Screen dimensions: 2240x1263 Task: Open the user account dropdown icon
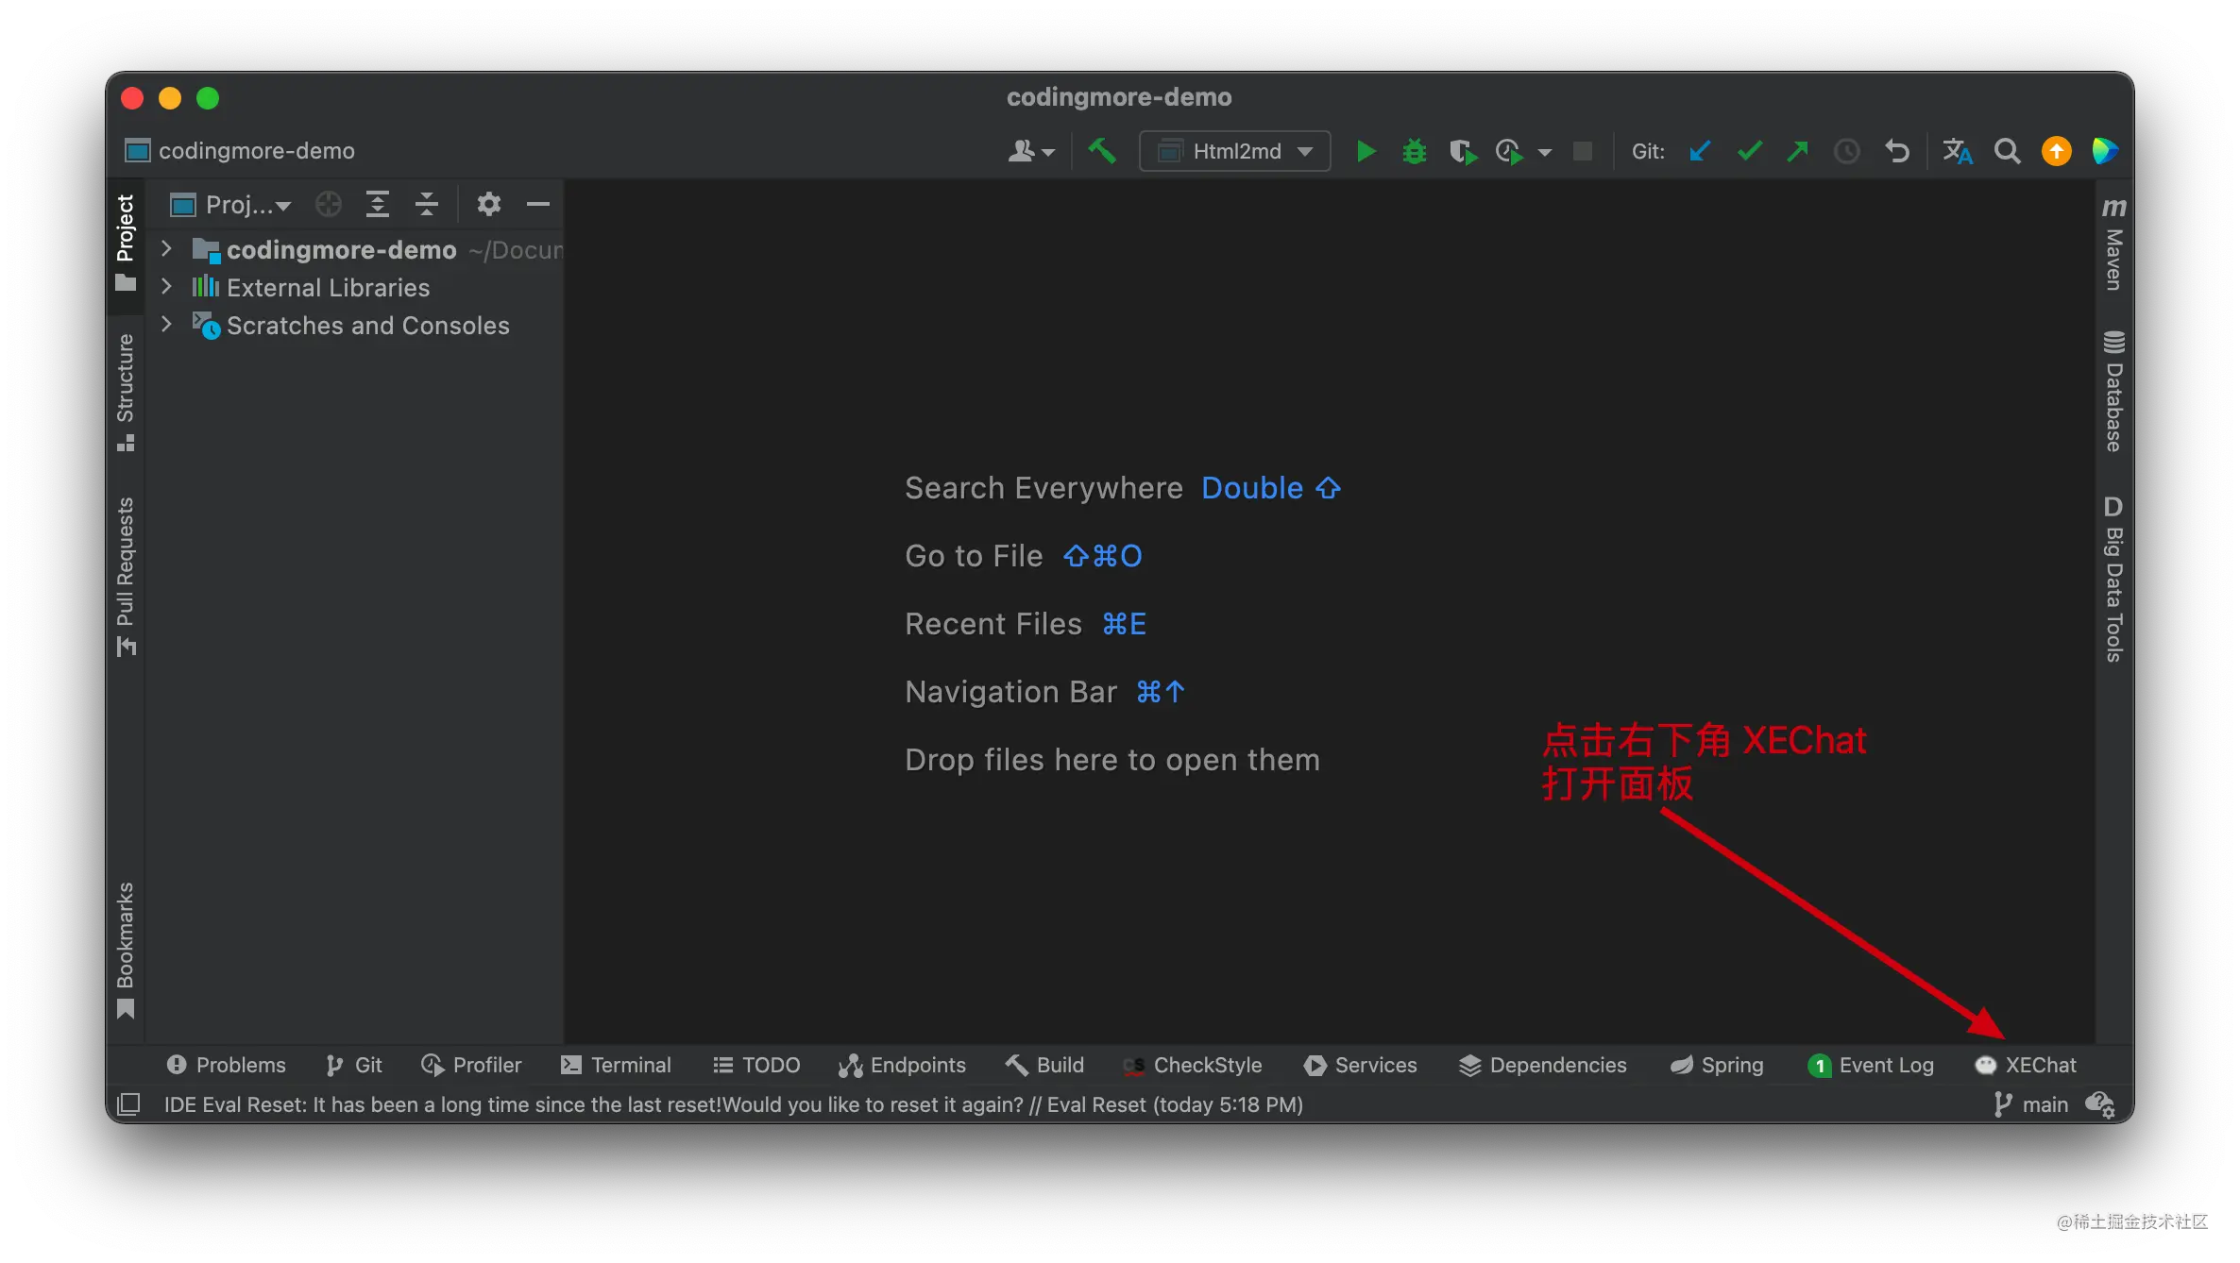click(x=1030, y=151)
